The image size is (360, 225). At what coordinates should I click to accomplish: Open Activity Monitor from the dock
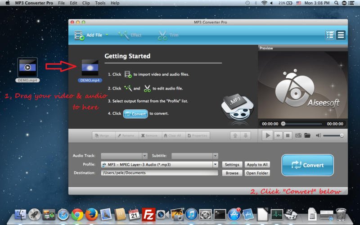pos(277,215)
